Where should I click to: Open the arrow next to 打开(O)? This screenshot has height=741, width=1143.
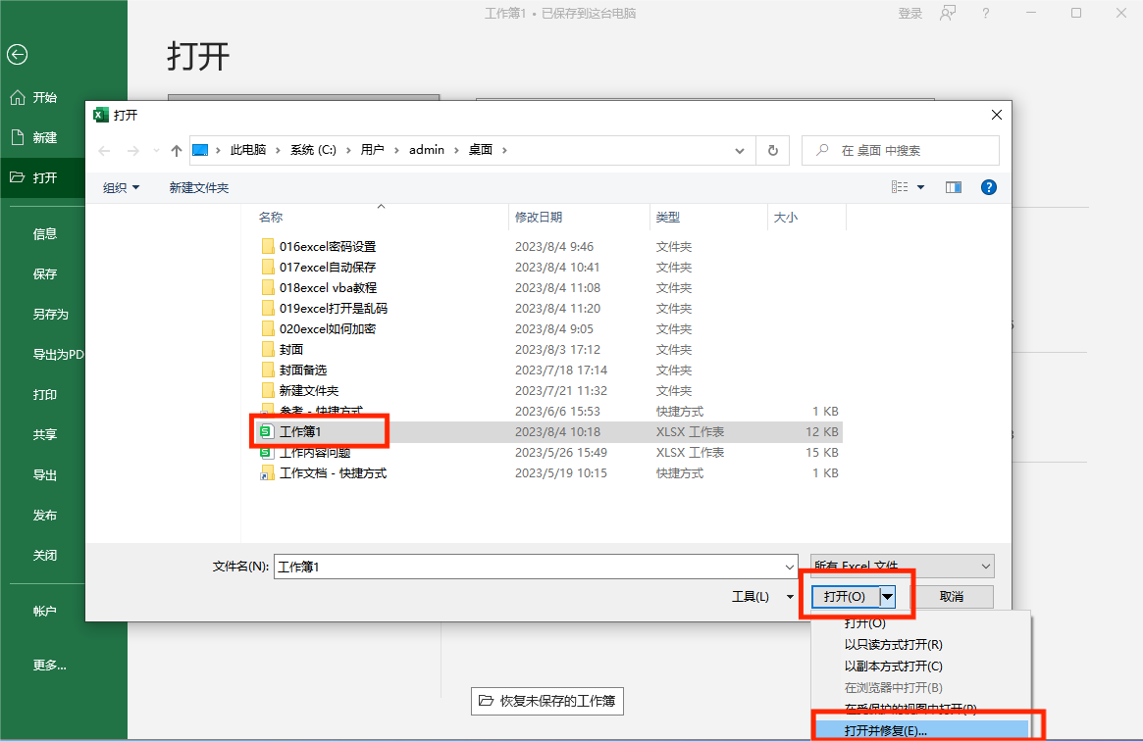886,596
